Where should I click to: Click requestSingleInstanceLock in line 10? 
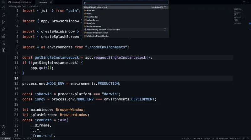click(120, 57)
